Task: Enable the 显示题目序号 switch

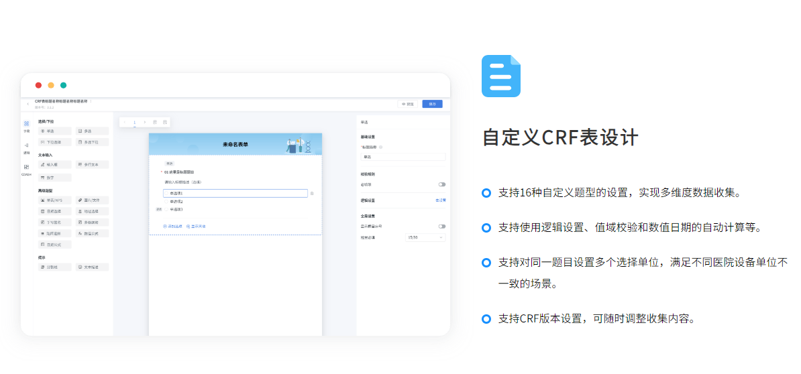Action: coord(441,227)
